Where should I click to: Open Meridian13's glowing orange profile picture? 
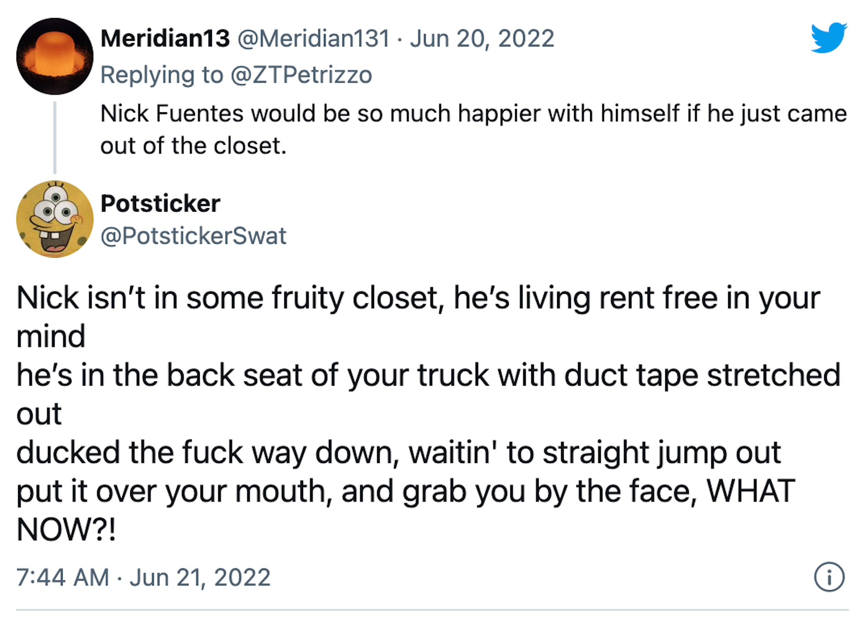coord(55,56)
